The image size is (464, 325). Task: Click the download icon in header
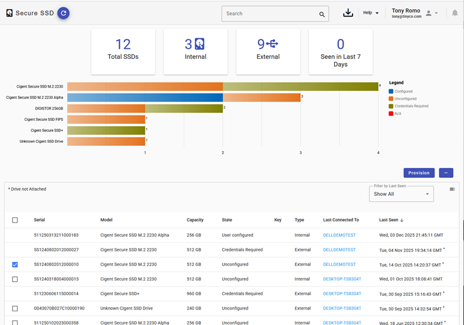(x=348, y=12)
